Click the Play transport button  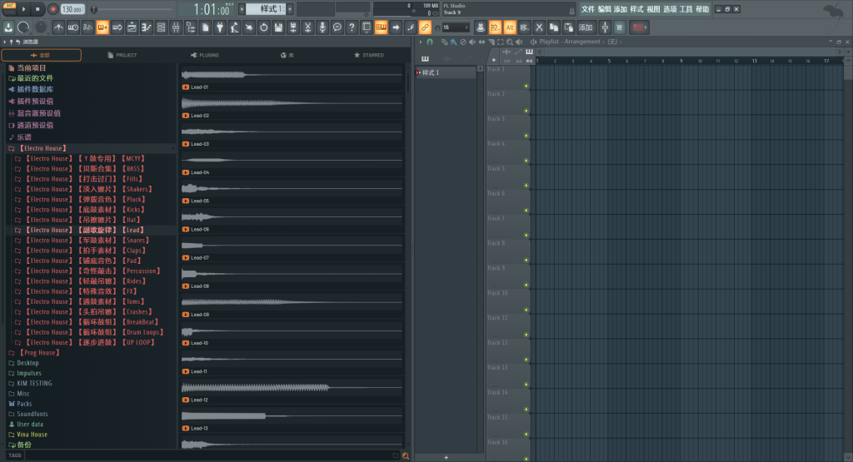coord(23,9)
